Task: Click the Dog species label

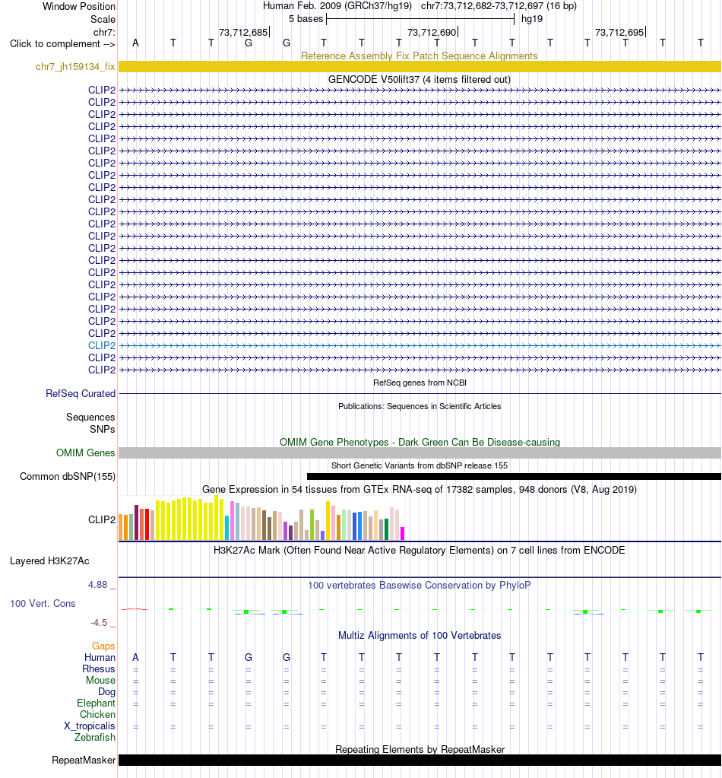Action: coord(106,691)
